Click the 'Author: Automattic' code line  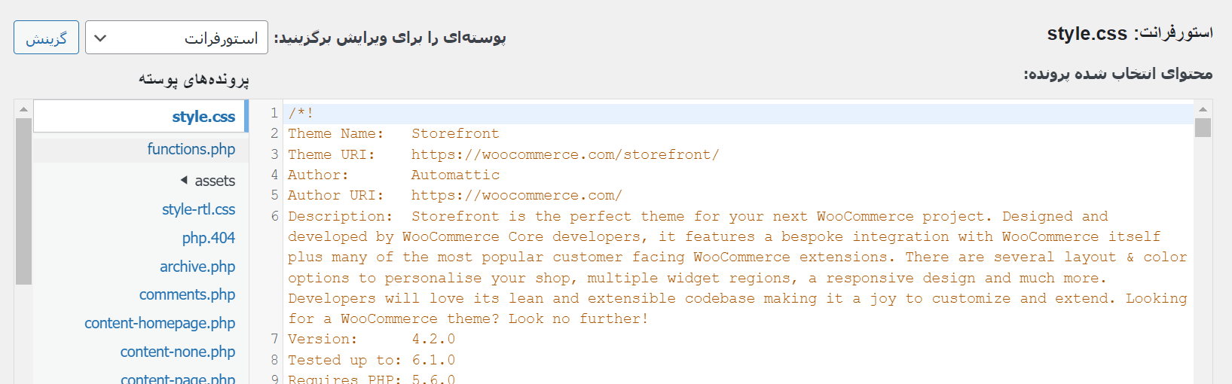pyautogui.click(x=393, y=175)
